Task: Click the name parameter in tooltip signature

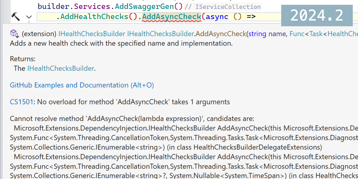Action: click(x=277, y=34)
